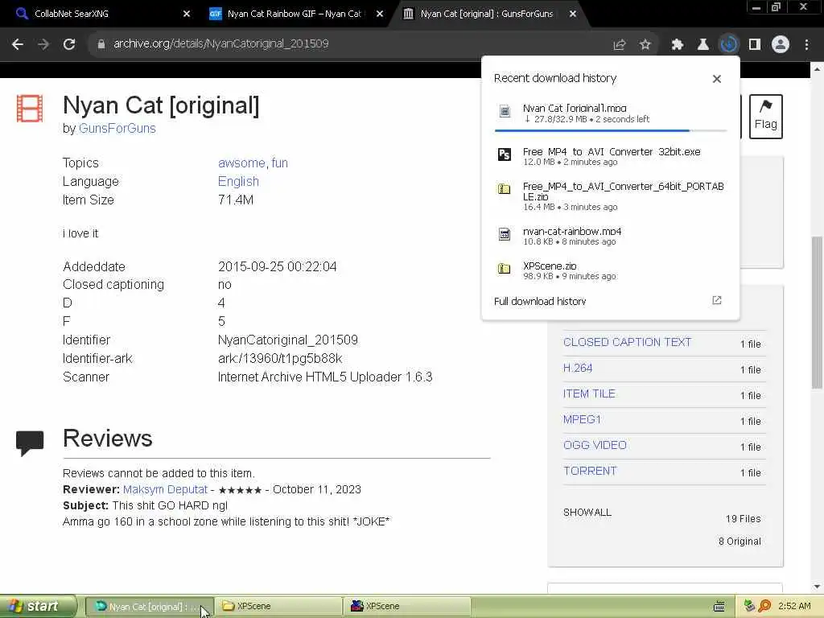Viewport: 824px width, 618px height.
Task: Open the awsome topic link
Action: pos(242,163)
